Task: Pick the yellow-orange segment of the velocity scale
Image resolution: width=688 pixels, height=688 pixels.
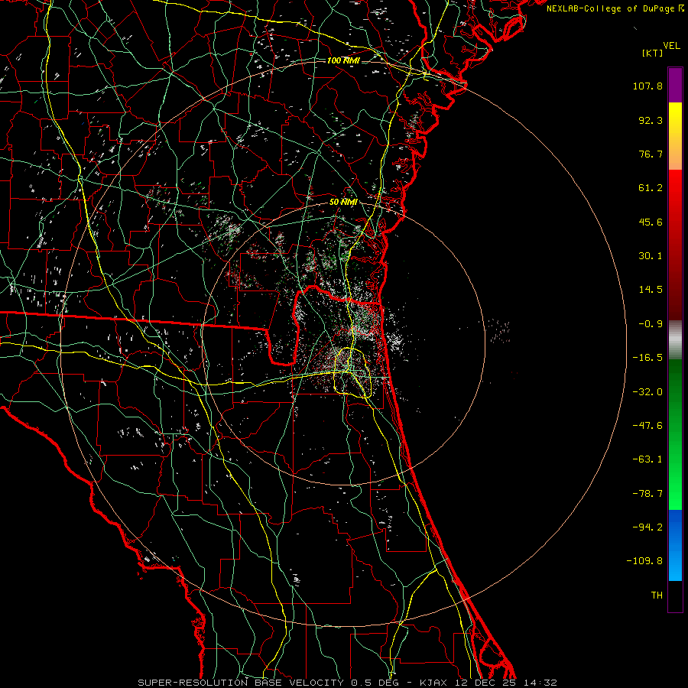Action: pos(675,136)
